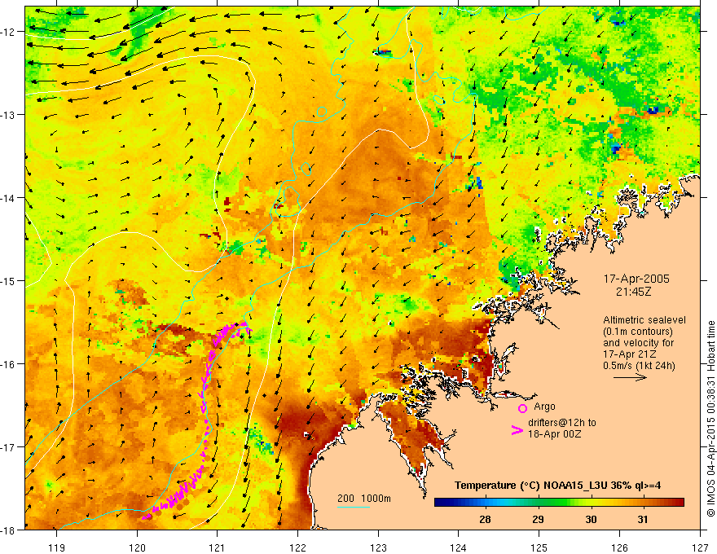
Task: Click the '121' longitude axis label
Action: 218,547
